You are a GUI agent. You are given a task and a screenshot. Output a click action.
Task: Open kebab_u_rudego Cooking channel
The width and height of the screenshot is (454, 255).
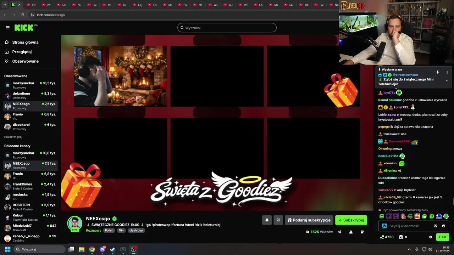point(30,238)
